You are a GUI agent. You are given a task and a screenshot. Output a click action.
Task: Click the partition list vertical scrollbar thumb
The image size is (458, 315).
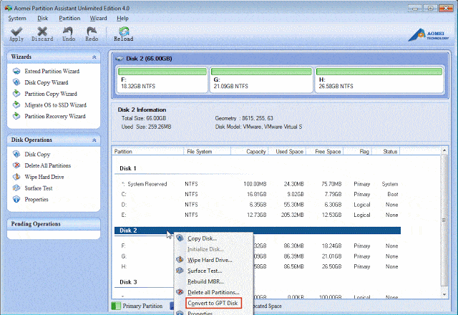444,220
